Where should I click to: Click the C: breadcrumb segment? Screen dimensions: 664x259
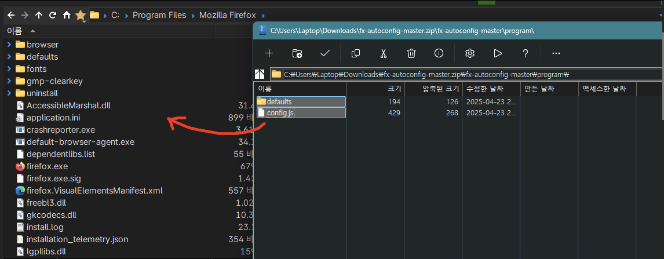115,15
